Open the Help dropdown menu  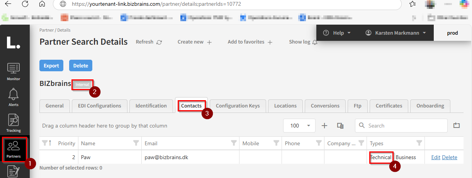[337, 33]
